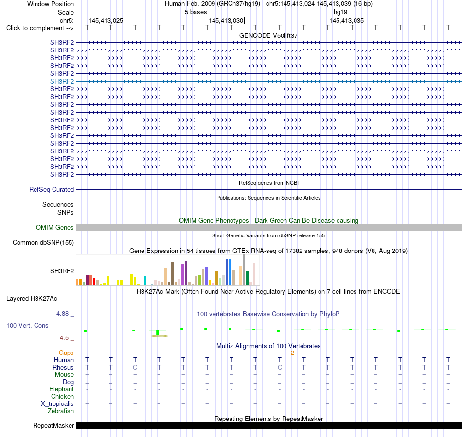
Task: Click the -4.5 lower conservation scale value
Action: [63, 338]
